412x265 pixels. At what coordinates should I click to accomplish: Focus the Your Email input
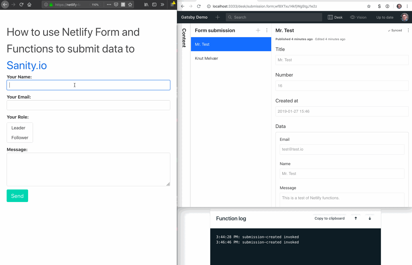(x=88, y=105)
